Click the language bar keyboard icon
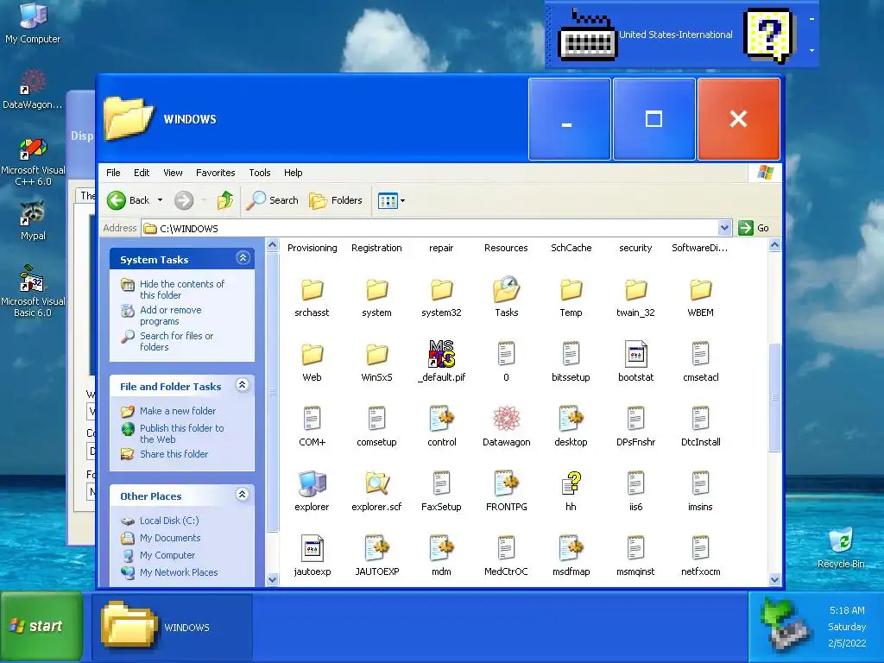 (x=587, y=35)
